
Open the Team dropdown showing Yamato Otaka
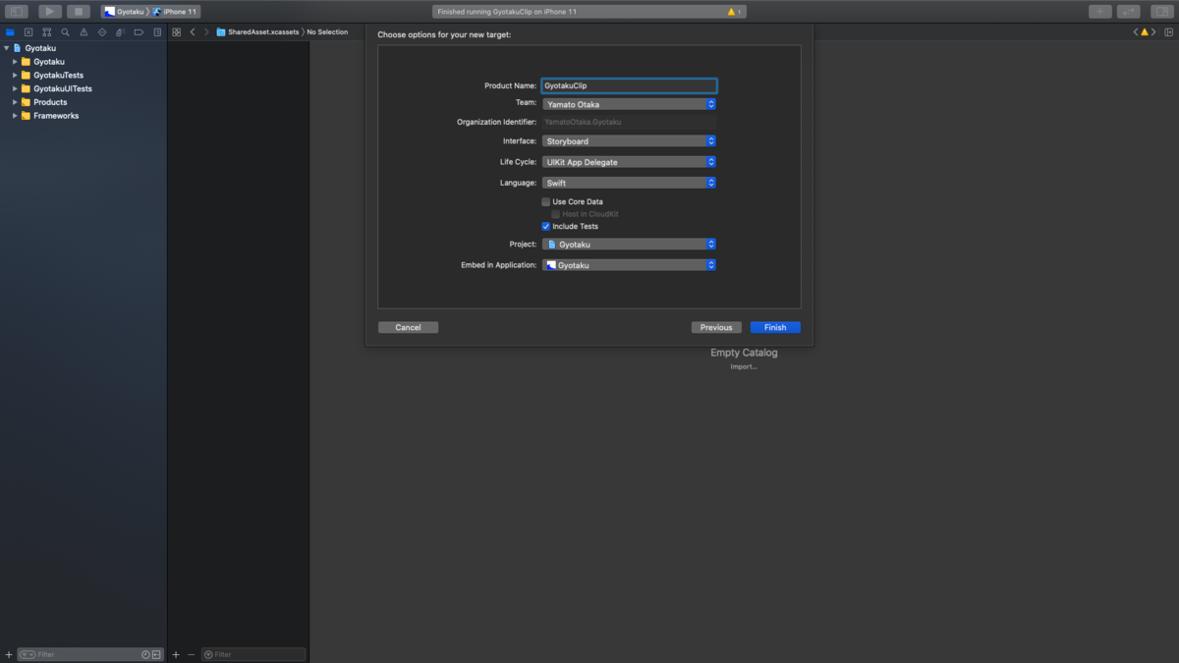pos(629,104)
